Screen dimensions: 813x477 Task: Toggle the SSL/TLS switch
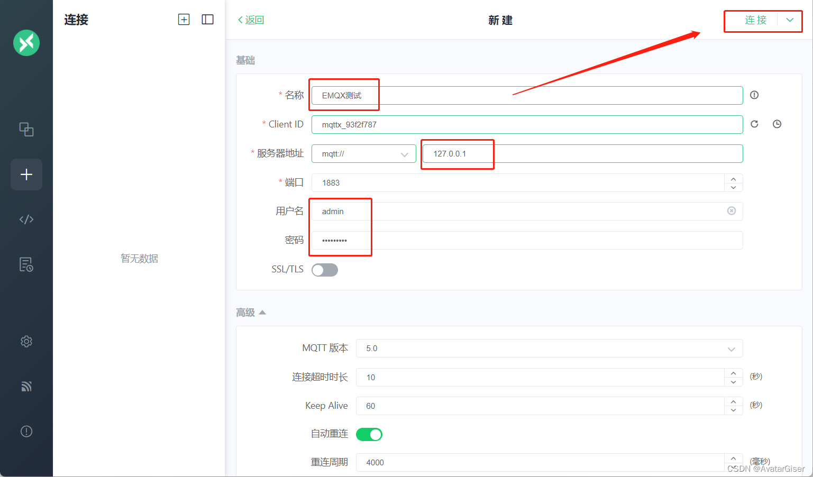pos(325,270)
